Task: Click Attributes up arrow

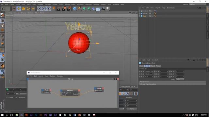Action: click(194, 60)
